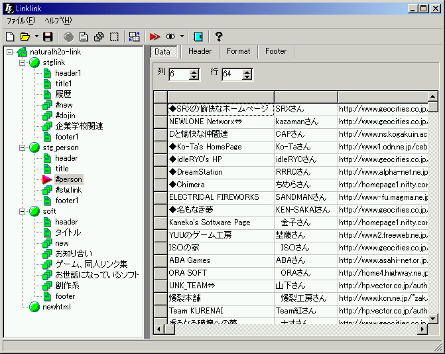This screenshot has height=354, width=445.
Task: Click the cyan door exit icon
Action: [x=198, y=37]
